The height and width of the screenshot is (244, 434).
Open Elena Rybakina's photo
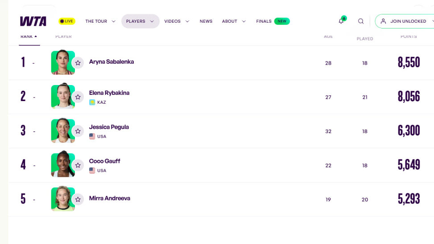pyautogui.click(x=63, y=96)
